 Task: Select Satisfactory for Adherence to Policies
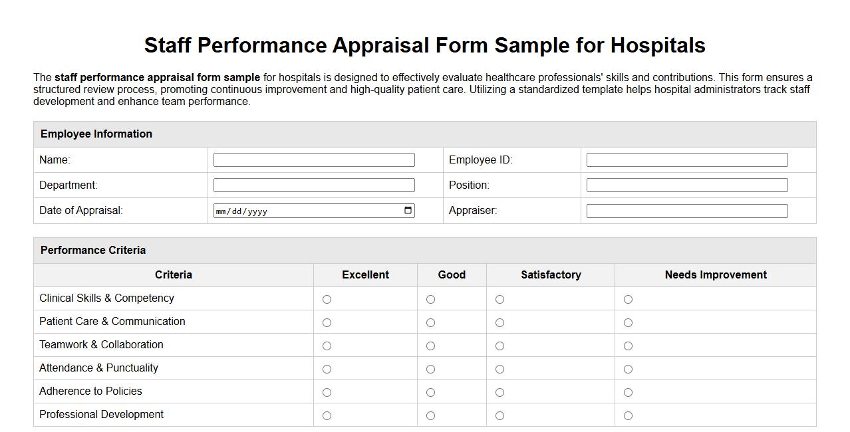tap(499, 391)
